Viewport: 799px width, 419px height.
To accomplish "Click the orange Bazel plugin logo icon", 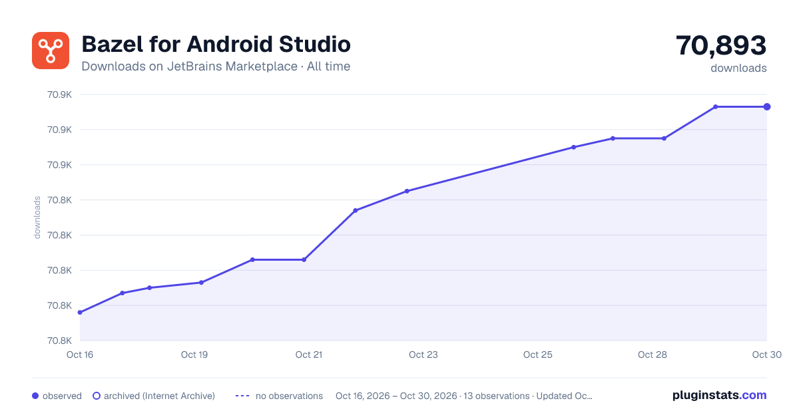I will 51,51.
